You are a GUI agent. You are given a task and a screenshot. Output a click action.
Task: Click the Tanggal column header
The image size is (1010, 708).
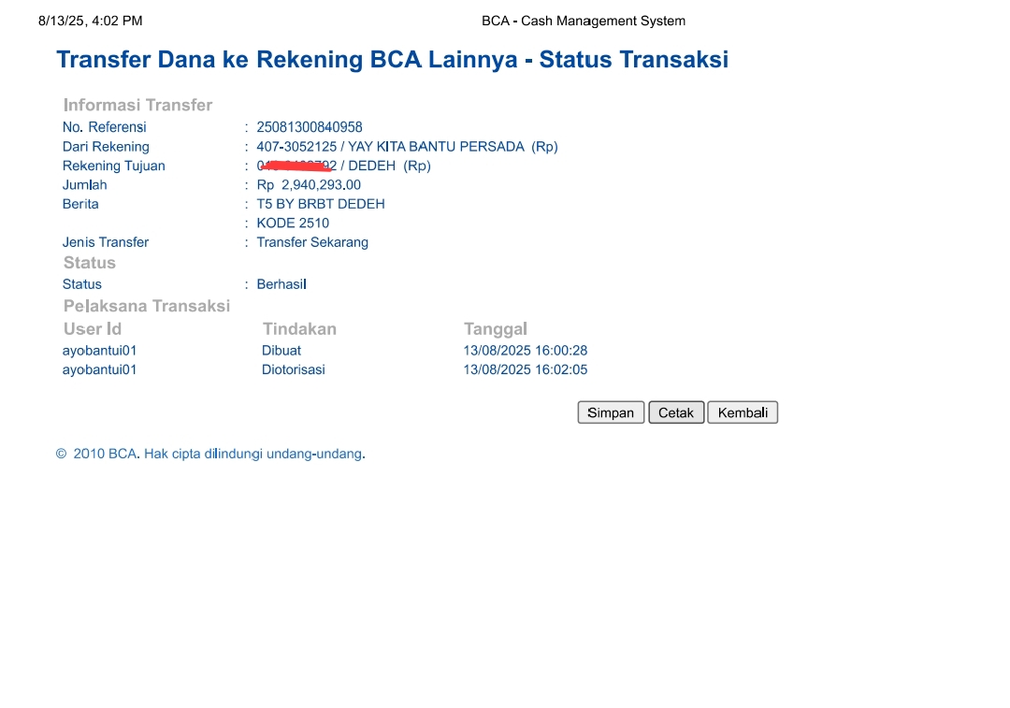[x=496, y=329]
